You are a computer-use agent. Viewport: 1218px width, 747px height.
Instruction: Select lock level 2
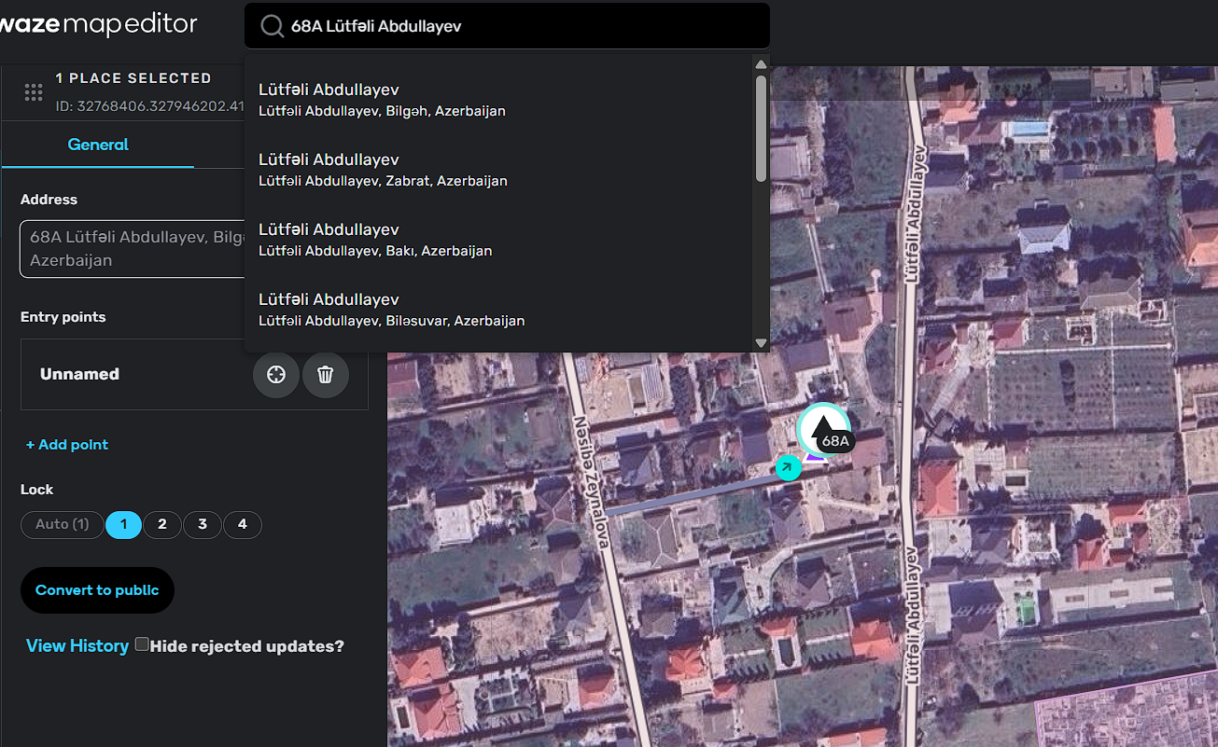(x=162, y=524)
